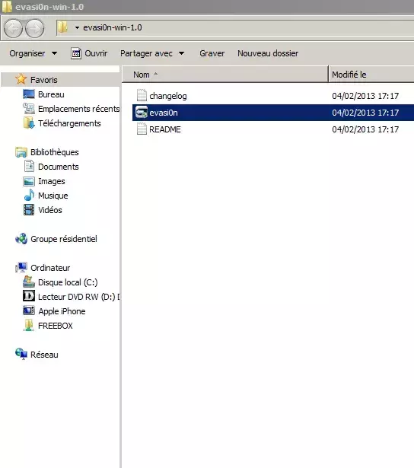Click evasi0n-win-1.0 in the address bar
The height and width of the screenshot is (468, 414).
(113, 27)
